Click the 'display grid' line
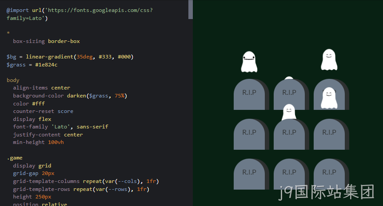Viewport: 383px width, 206px height. click(32, 166)
